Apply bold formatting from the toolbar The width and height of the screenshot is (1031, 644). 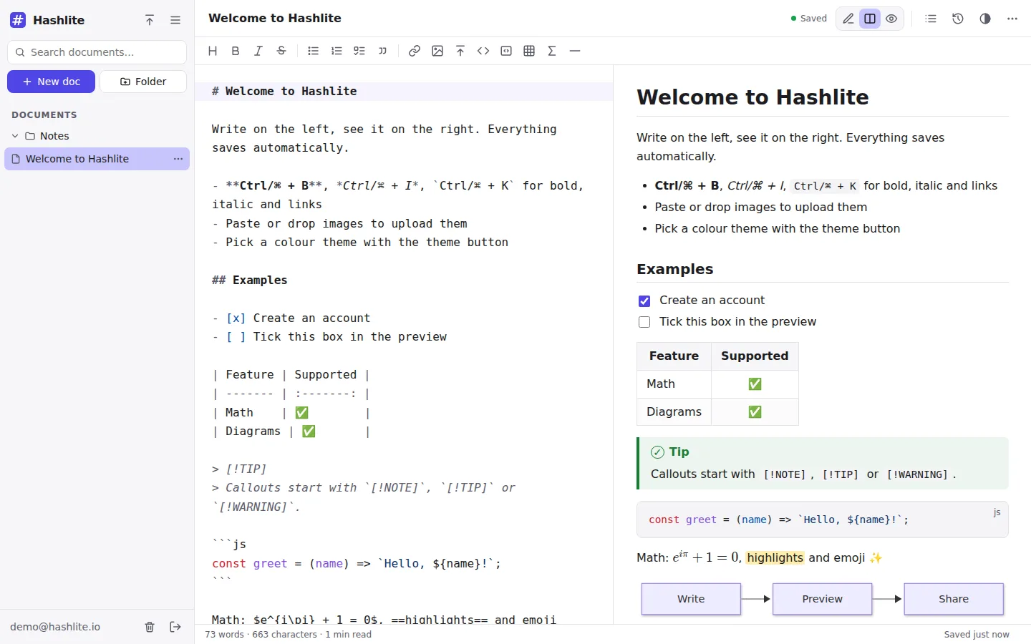click(236, 51)
